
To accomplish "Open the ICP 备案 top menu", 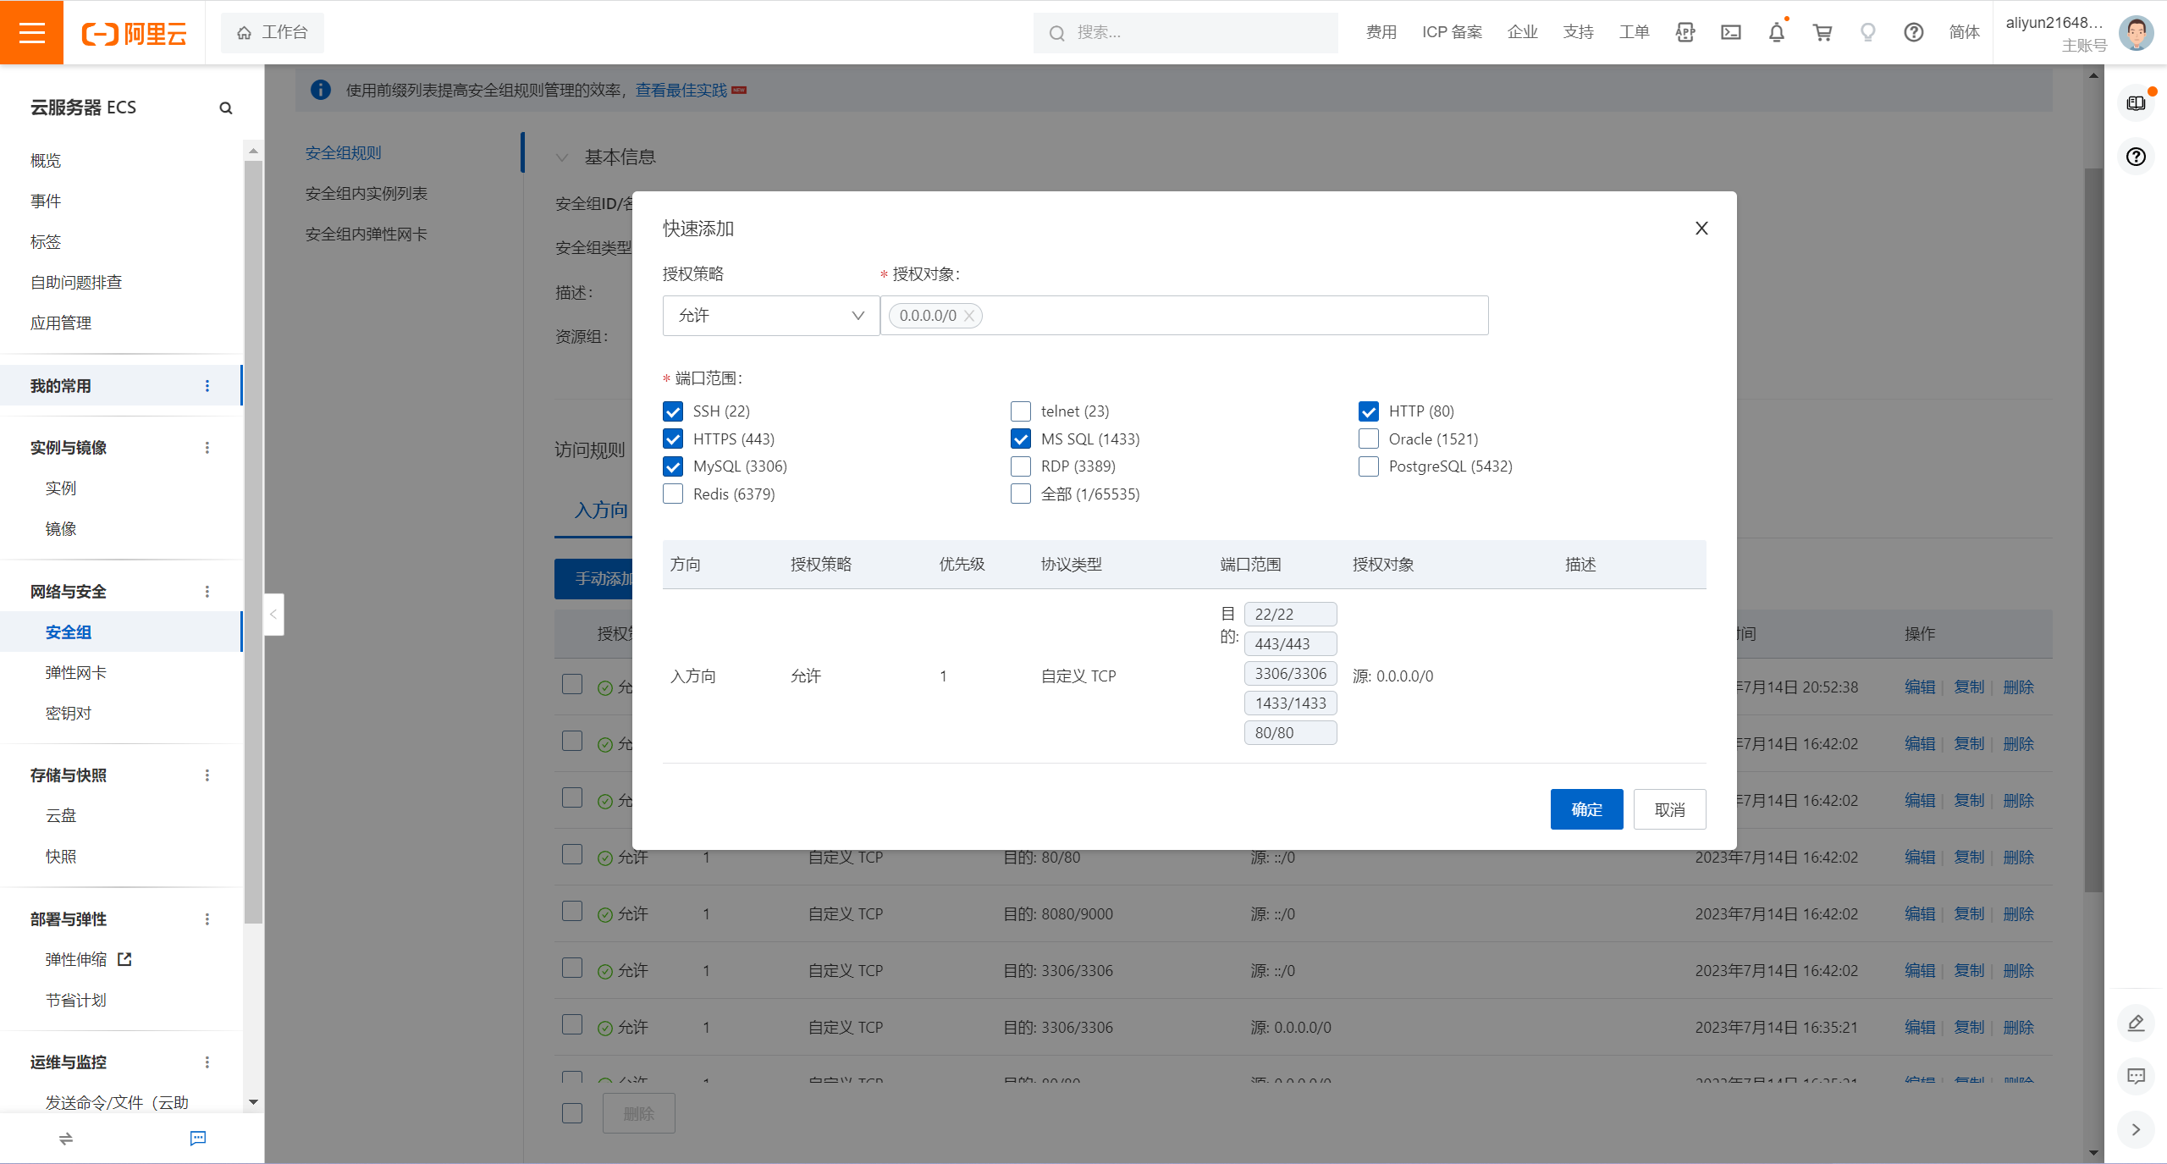I will tap(1452, 32).
